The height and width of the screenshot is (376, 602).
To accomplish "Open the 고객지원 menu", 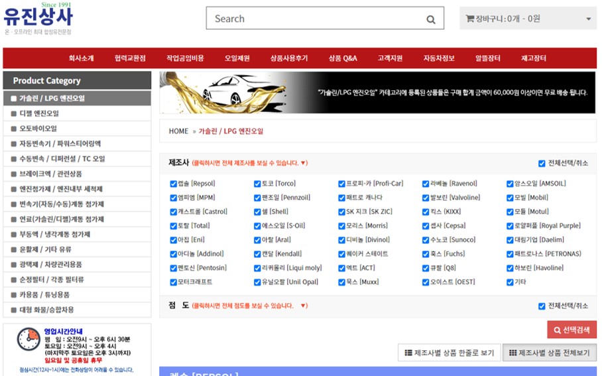I will point(390,58).
